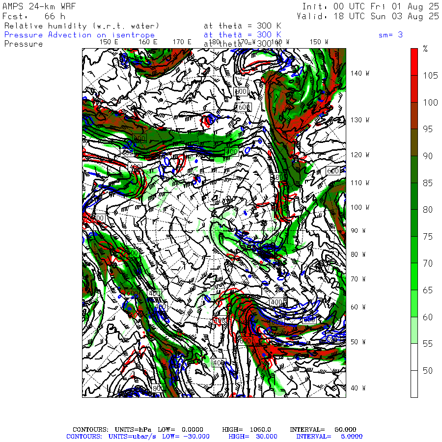Click the "800" pressure contour label

(x=158, y=388)
